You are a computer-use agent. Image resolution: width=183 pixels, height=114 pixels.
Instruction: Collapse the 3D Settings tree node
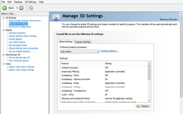pos(3,18)
